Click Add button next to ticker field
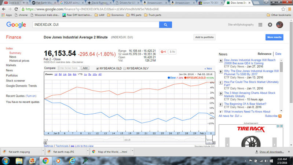293x165 pixels. click(85, 68)
